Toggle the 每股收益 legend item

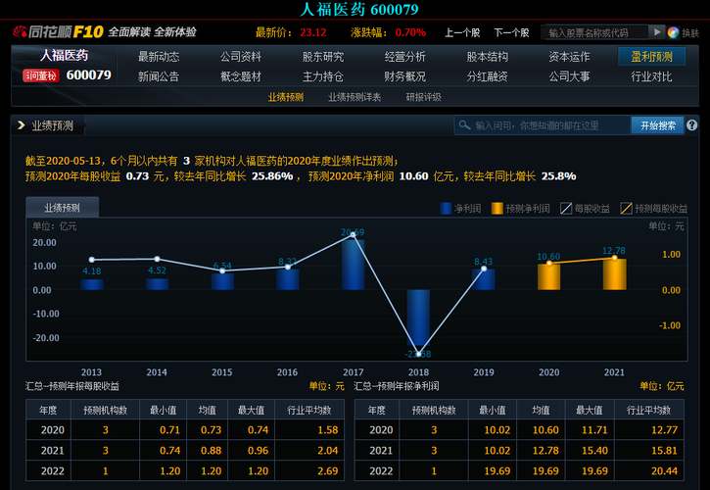585,209
